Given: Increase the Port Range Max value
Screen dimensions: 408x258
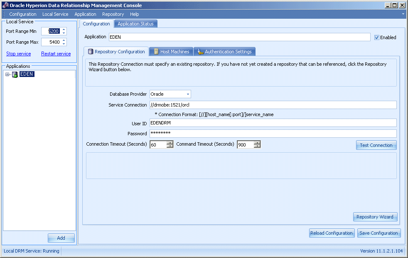Looking at the screenshot, I should (64, 40).
